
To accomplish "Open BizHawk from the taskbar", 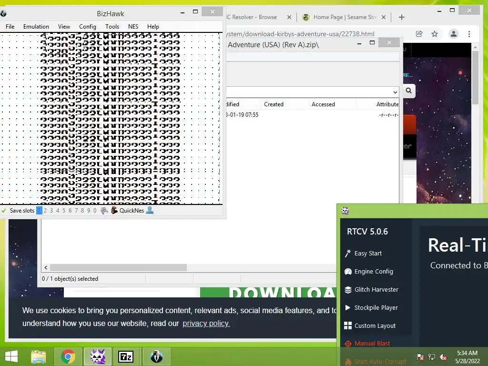I will coord(156,356).
